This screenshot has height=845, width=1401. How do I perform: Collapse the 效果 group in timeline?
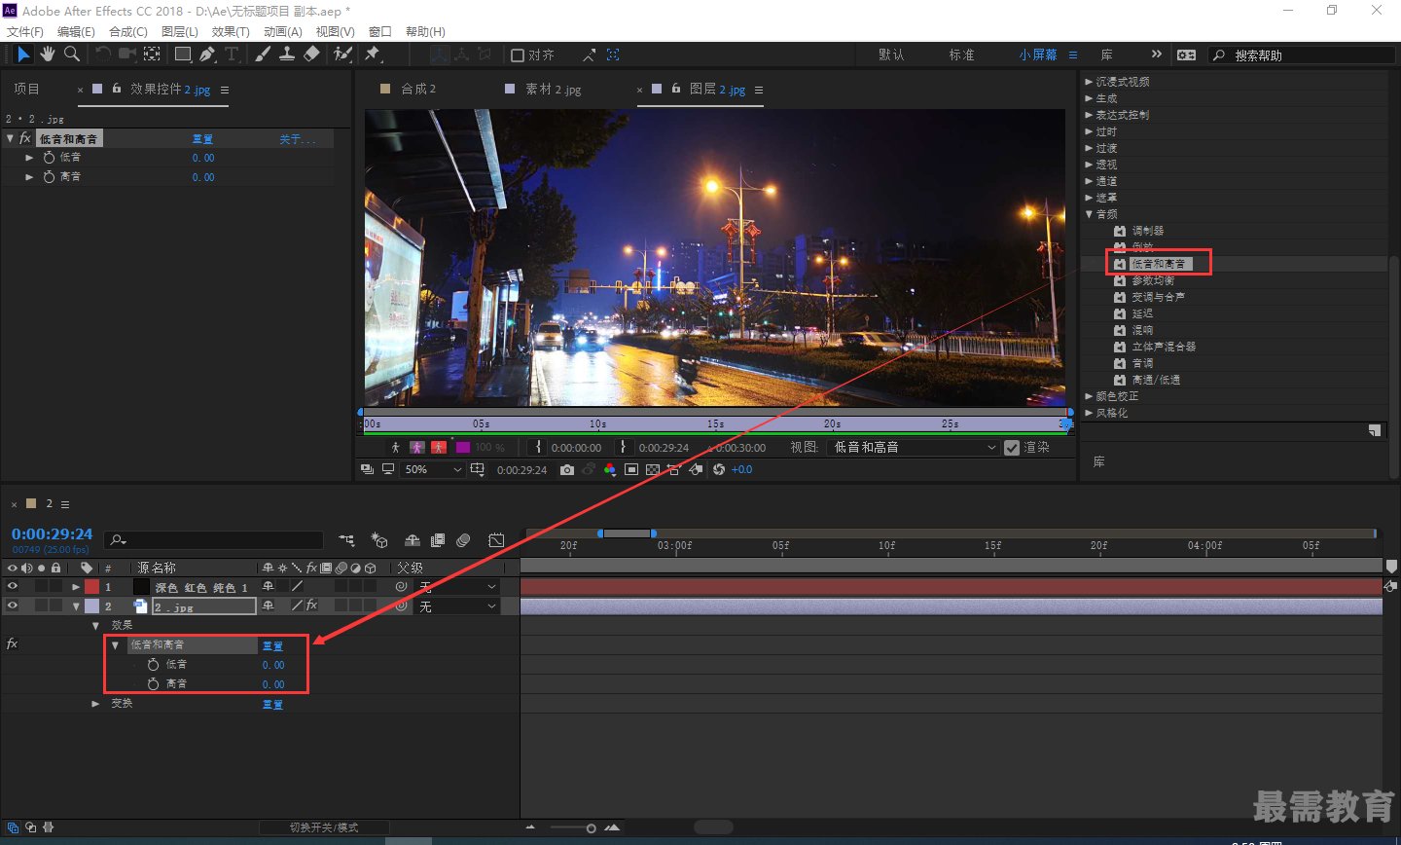pyautogui.click(x=95, y=626)
